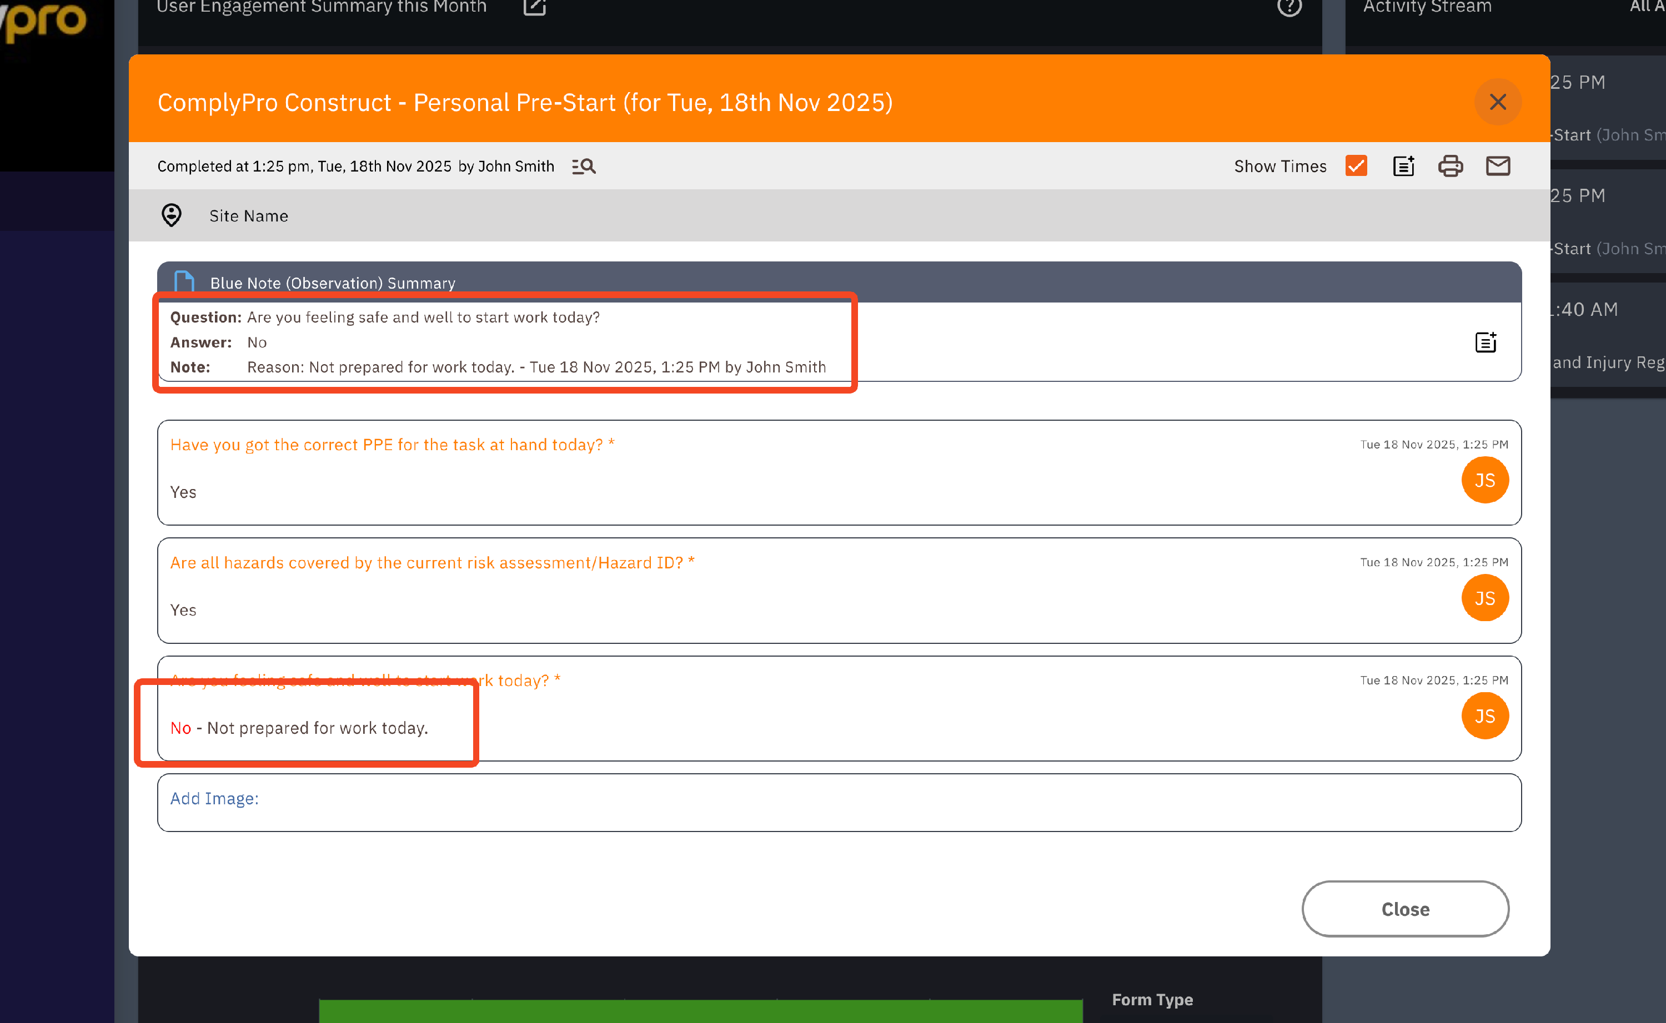Click the search details icon beside John Smith

(583, 167)
